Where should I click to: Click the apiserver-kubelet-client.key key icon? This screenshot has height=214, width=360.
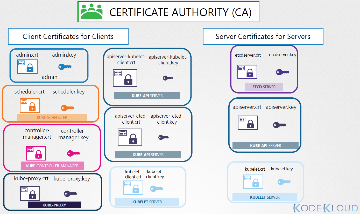[x=168, y=78]
